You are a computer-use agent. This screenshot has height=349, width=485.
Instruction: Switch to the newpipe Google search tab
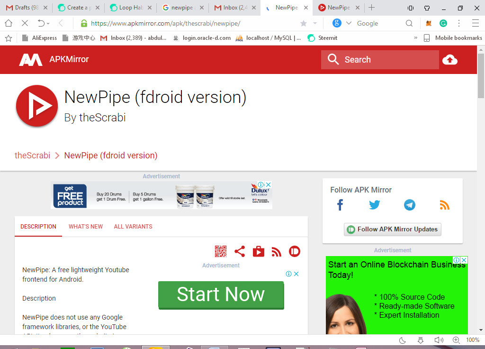(179, 8)
